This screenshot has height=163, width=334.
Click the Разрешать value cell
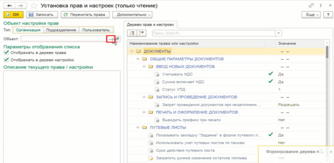pos(289,105)
